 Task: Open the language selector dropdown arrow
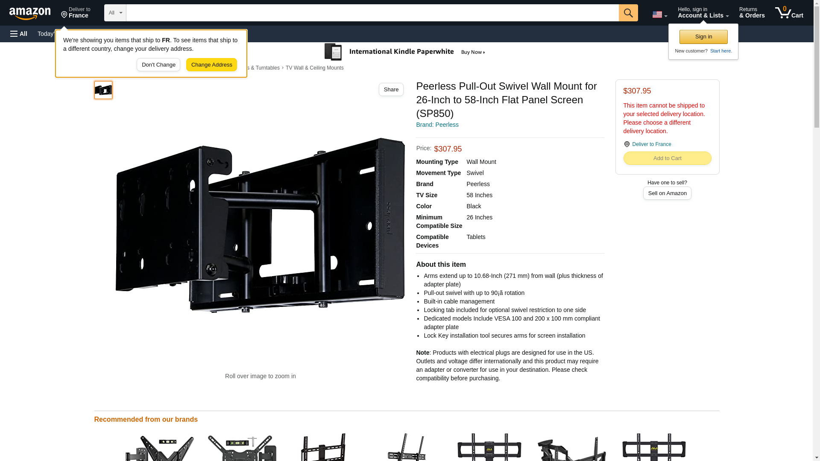coord(665,16)
